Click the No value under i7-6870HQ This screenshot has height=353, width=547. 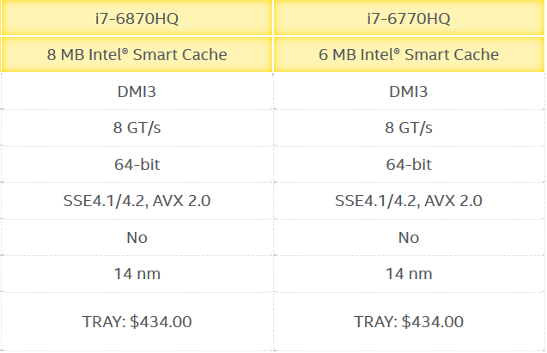[137, 238]
